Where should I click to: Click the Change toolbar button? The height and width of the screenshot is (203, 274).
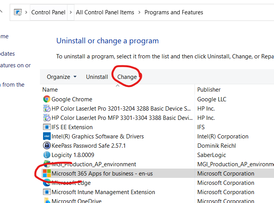tap(127, 77)
